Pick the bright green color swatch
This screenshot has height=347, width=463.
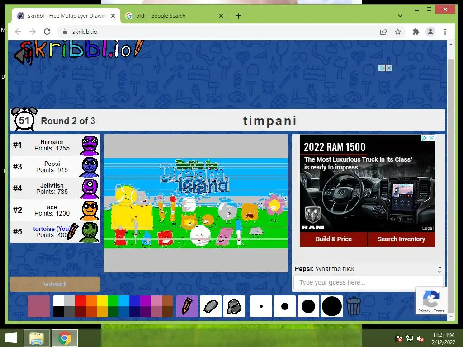pyautogui.click(x=113, y=301)
